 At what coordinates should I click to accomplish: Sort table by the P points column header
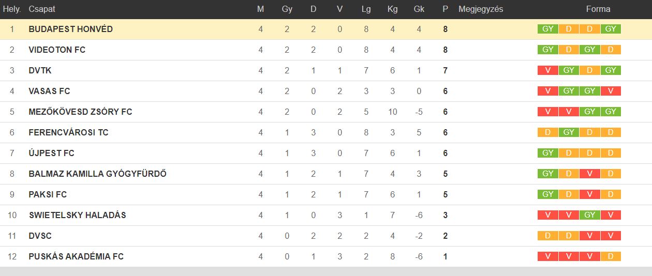click(445, 9)
